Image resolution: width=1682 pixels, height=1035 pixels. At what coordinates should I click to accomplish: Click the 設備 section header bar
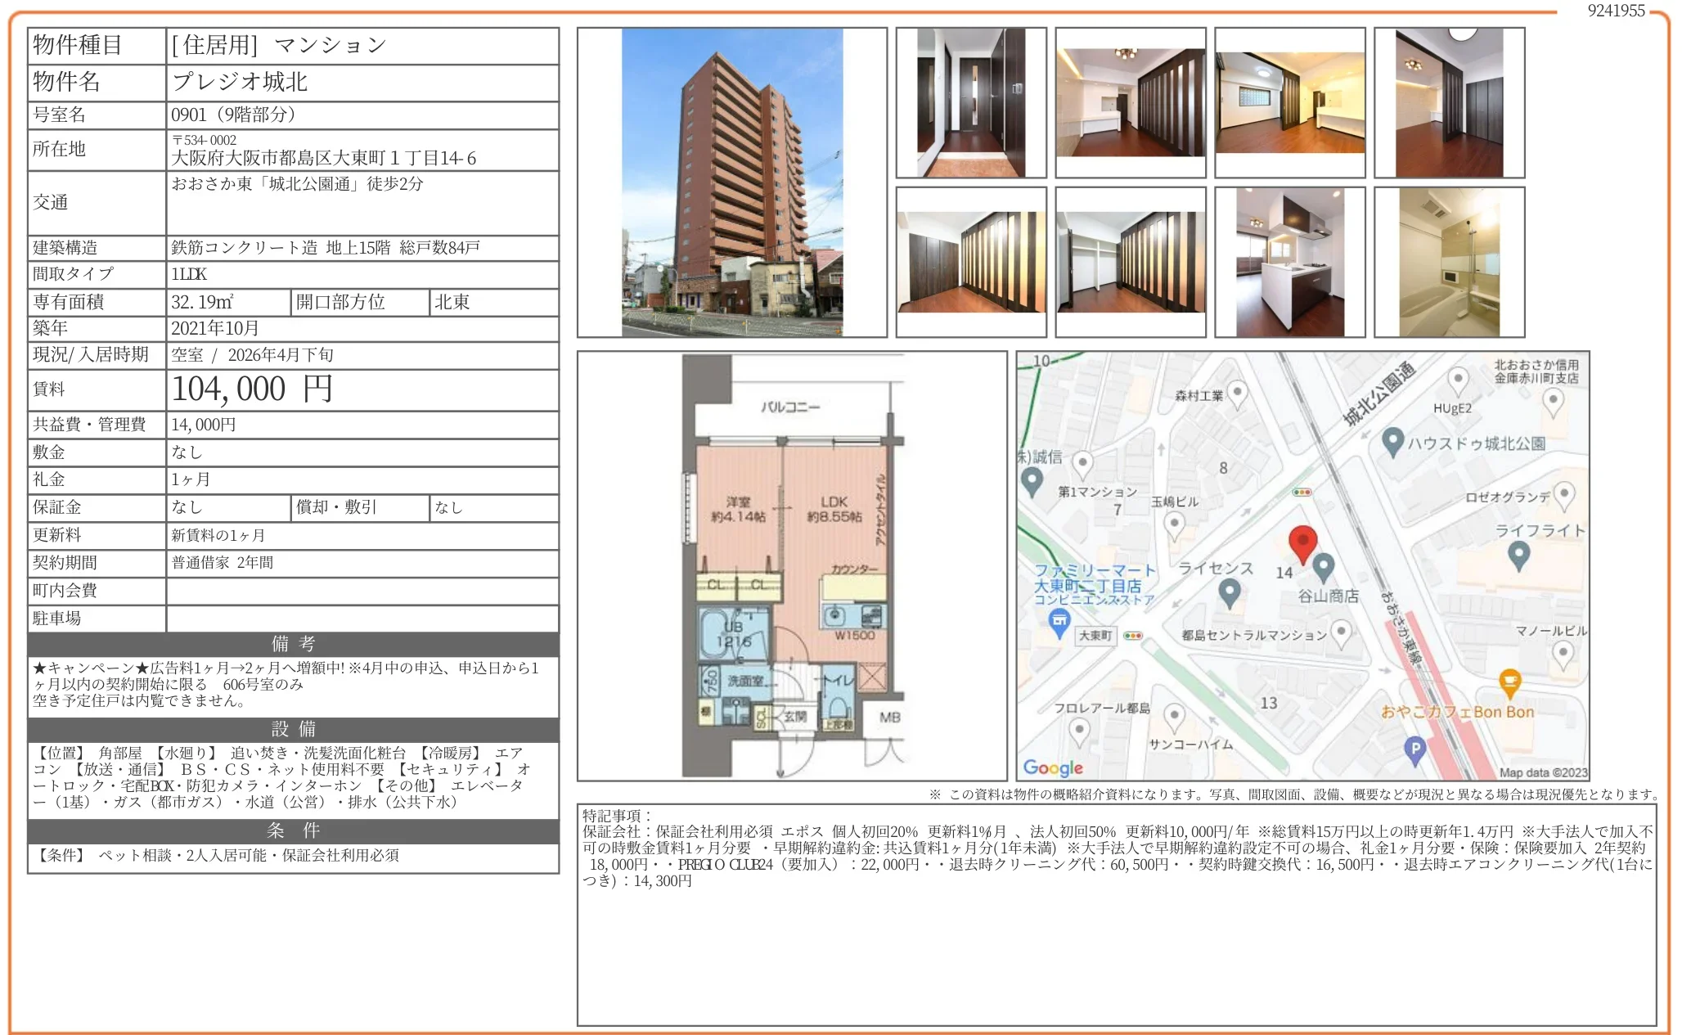coord(293,729)
